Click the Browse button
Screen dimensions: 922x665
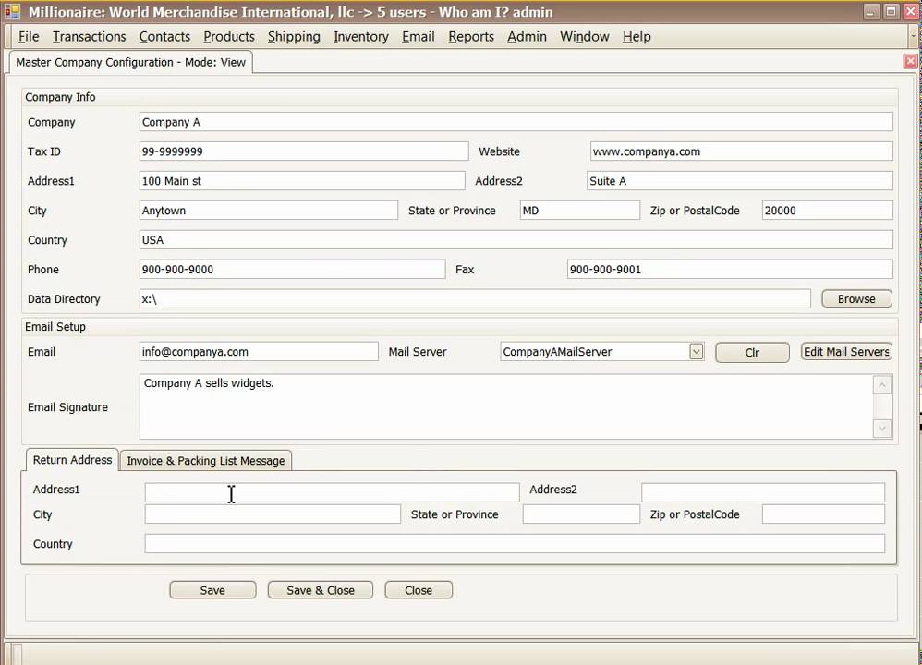click(856, 298)
